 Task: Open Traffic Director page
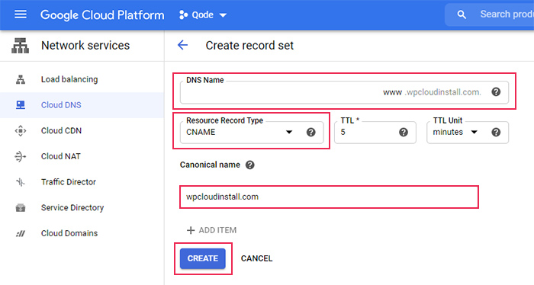coord(82,182)
